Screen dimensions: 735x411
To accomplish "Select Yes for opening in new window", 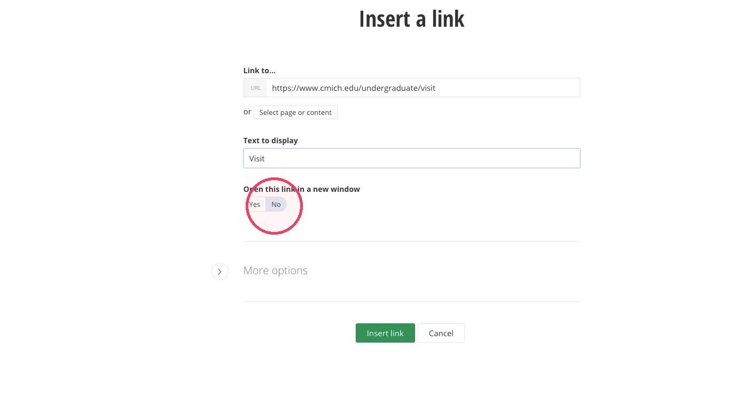I will point(255,204).
